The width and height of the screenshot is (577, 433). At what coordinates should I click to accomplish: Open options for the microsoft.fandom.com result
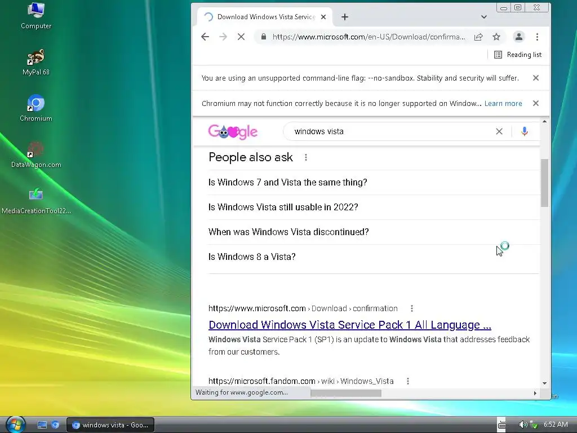(408, 381)
